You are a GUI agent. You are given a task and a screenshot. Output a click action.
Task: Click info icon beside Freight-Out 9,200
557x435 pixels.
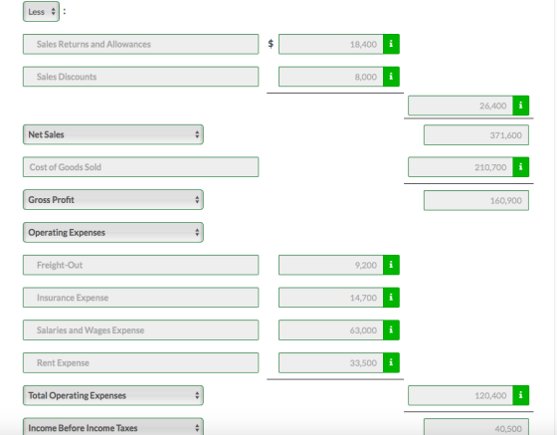point(391,265)
